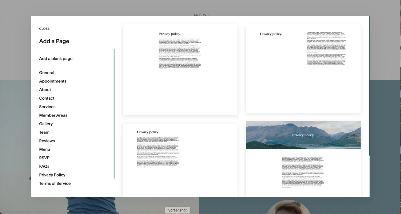This screenshot has height=214, width=401.
Task: Browse About page layouts
Action: tap(45, 90)
